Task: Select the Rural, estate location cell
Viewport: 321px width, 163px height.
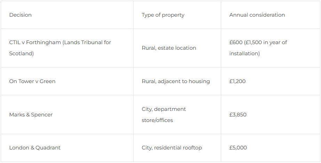Action: [169, 48]
